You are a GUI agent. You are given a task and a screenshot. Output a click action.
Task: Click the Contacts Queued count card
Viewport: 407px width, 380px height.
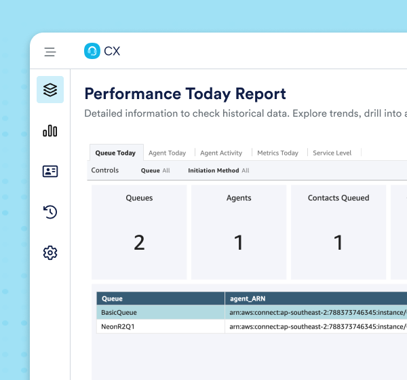click(338, 232)
